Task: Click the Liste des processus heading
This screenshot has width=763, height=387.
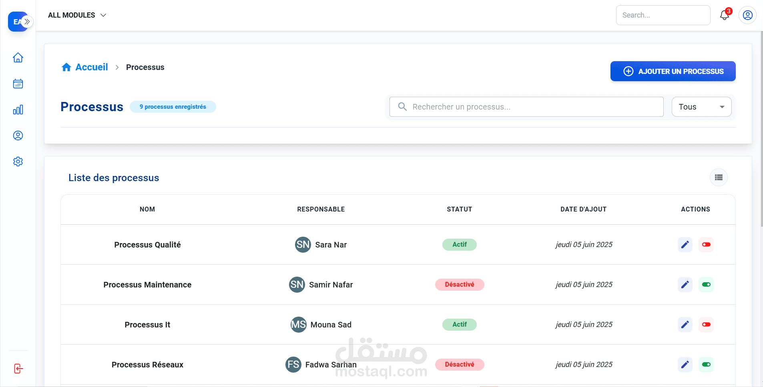Action: [x=114, y=178]
